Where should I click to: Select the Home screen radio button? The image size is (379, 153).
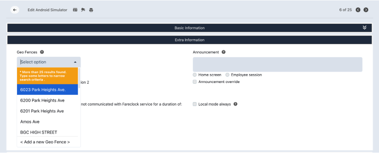(195, 75)
